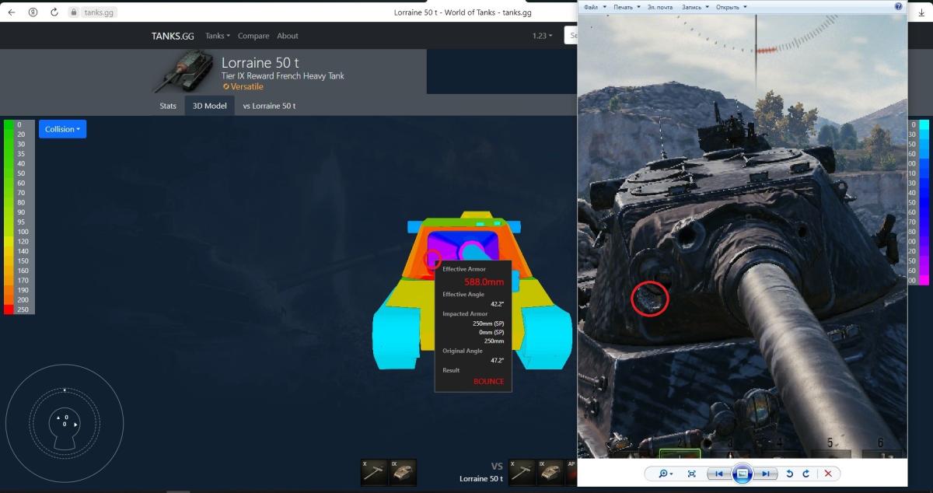Click the 'VS Lorraine 50 t' opponent label
The height and width of the screenshot is (493, 933).
coord(481,472)
